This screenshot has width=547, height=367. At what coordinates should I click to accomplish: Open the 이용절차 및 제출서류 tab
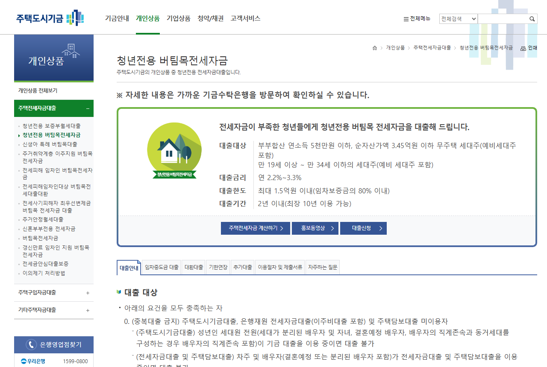coord(280,268)
